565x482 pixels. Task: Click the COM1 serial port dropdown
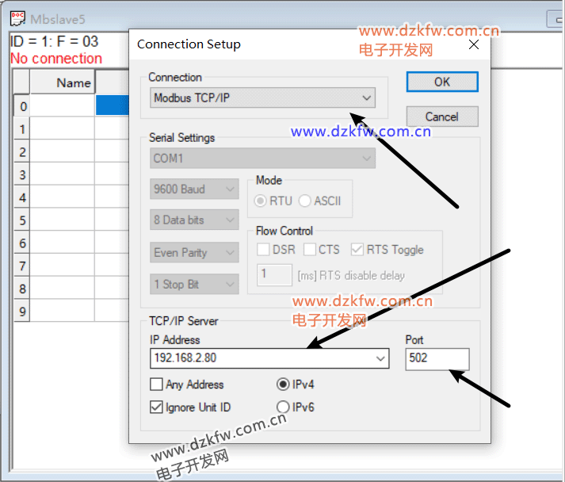tap(262, 159)
